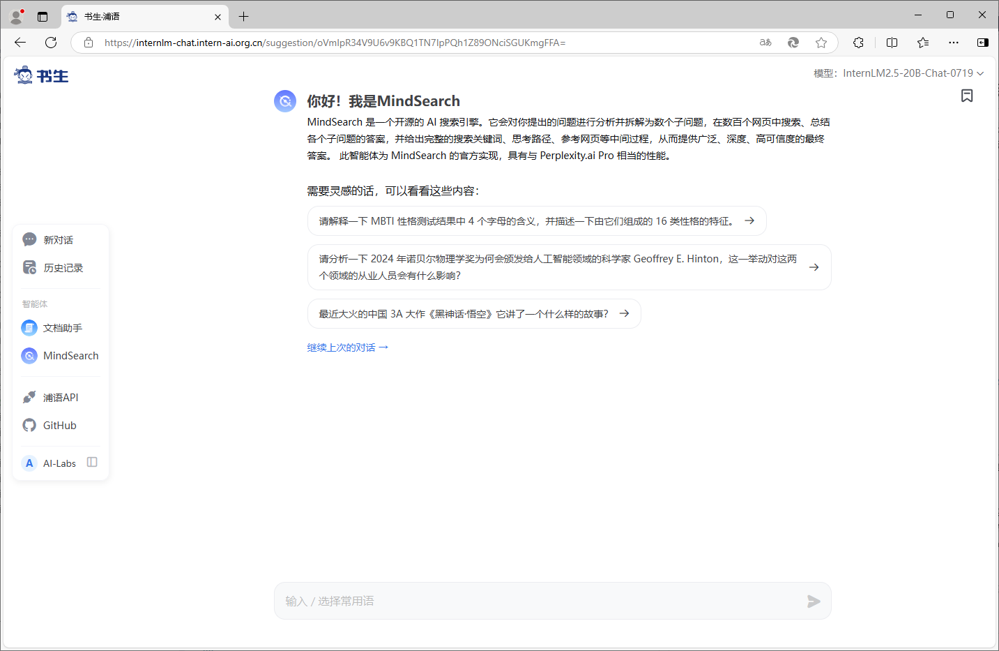This screenshot has width=999, height=651.
Task: Click the 模型： label text
Action: [x=825, y=73]
